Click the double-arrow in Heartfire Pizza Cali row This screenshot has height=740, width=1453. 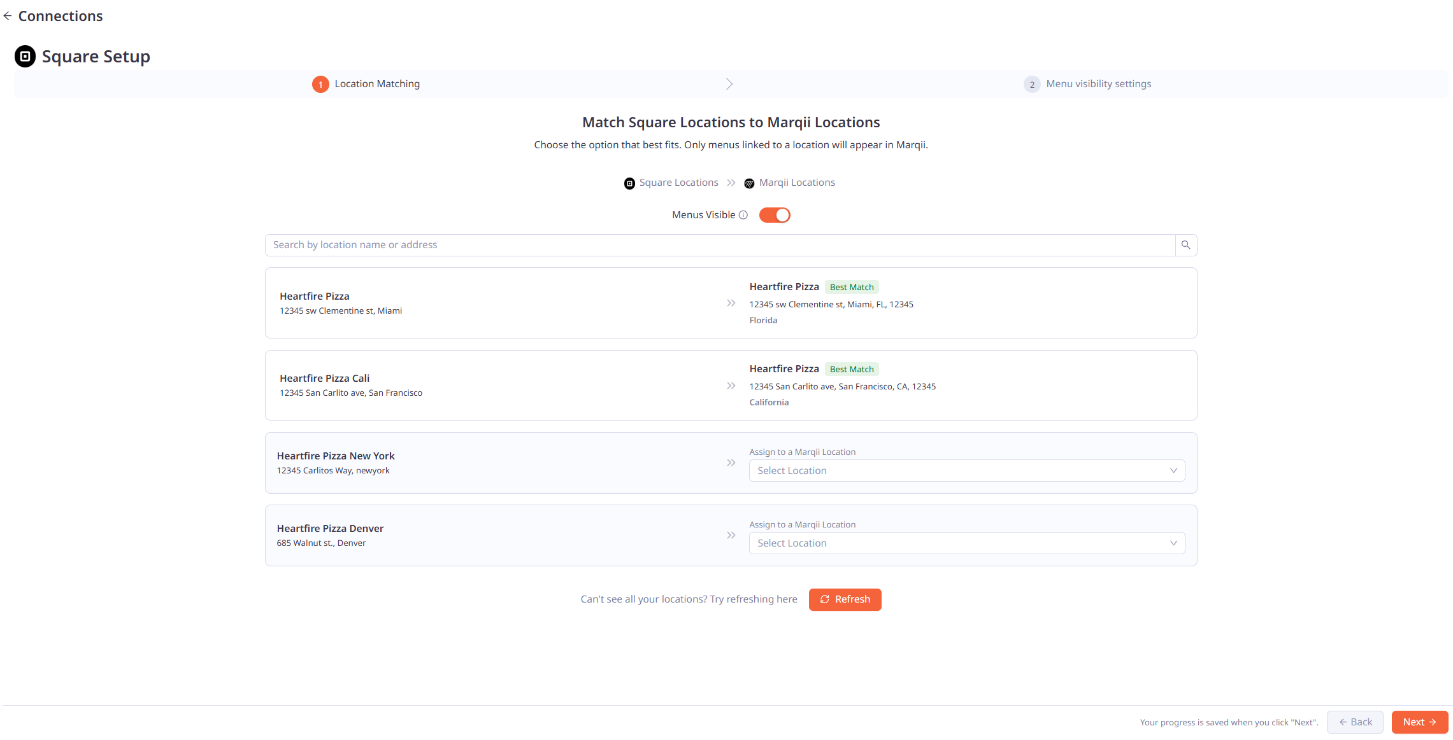[x=731, y=386]
